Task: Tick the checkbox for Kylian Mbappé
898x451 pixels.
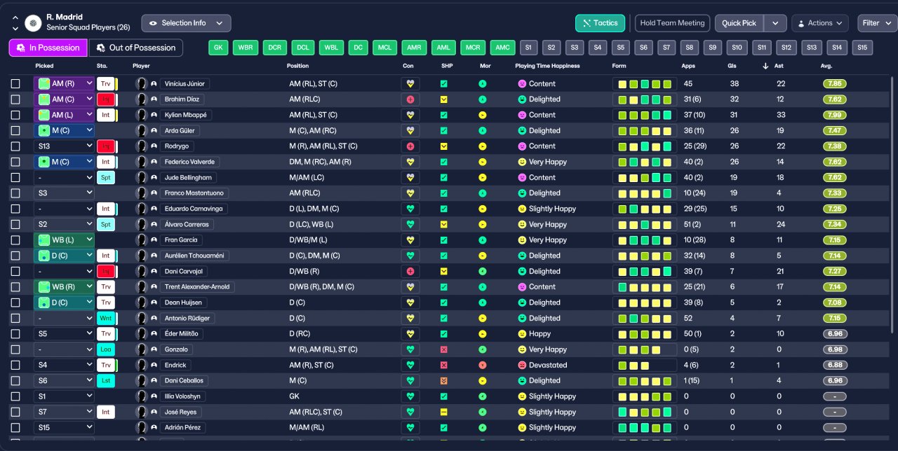Action: (x=15, y=115)
